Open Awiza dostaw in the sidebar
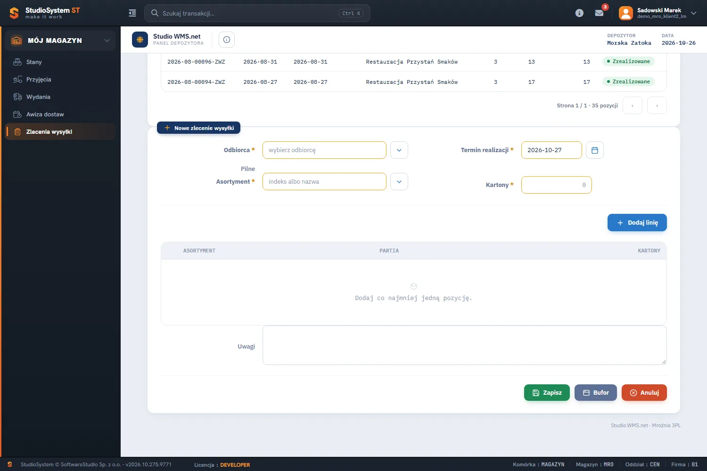The height and width of the screenshot is (471, 707). click(60, 114)
